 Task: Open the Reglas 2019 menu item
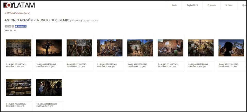click(x=192, y=5)
